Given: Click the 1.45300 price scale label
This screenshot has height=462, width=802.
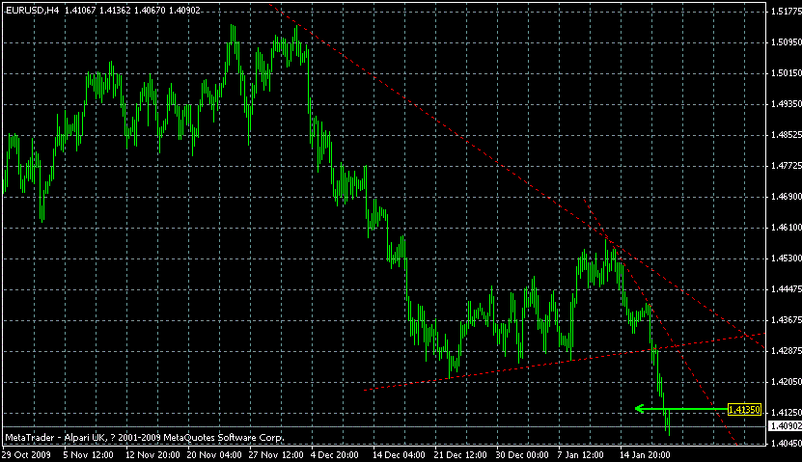Looking at the screenshot, I should pyautogui.click(x=787, y=258).
